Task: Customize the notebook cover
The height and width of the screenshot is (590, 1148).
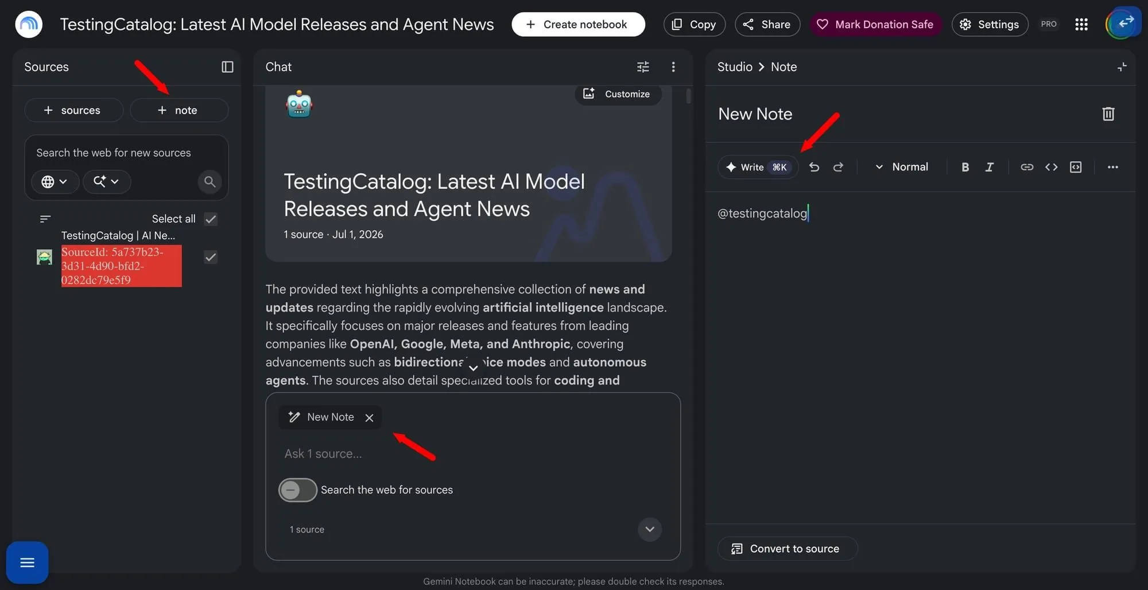Action: (x=617, y=94)
